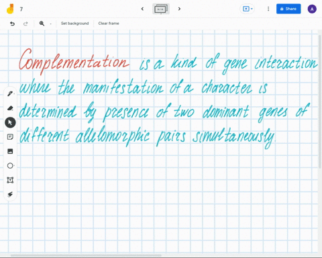Click Clear frame

tap(109, 24)
